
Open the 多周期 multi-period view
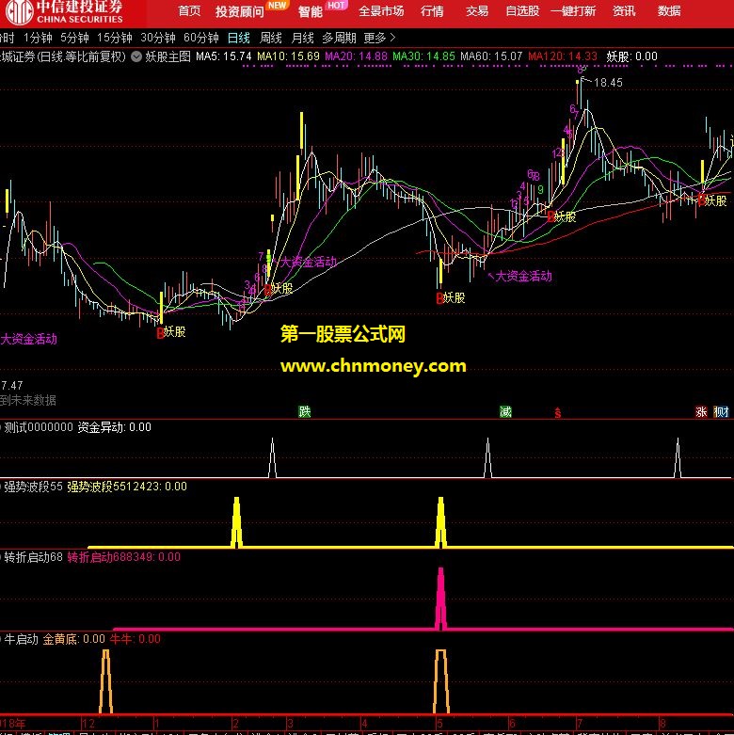click(x=340, y=38)
